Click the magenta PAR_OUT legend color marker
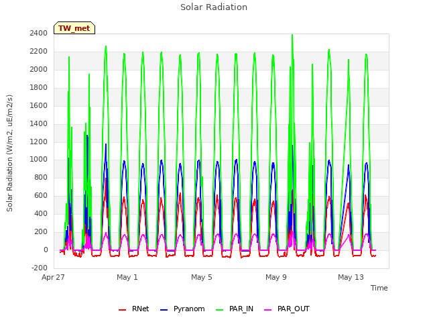The height and width of the screenshot is (322, 429). (268, 310)
